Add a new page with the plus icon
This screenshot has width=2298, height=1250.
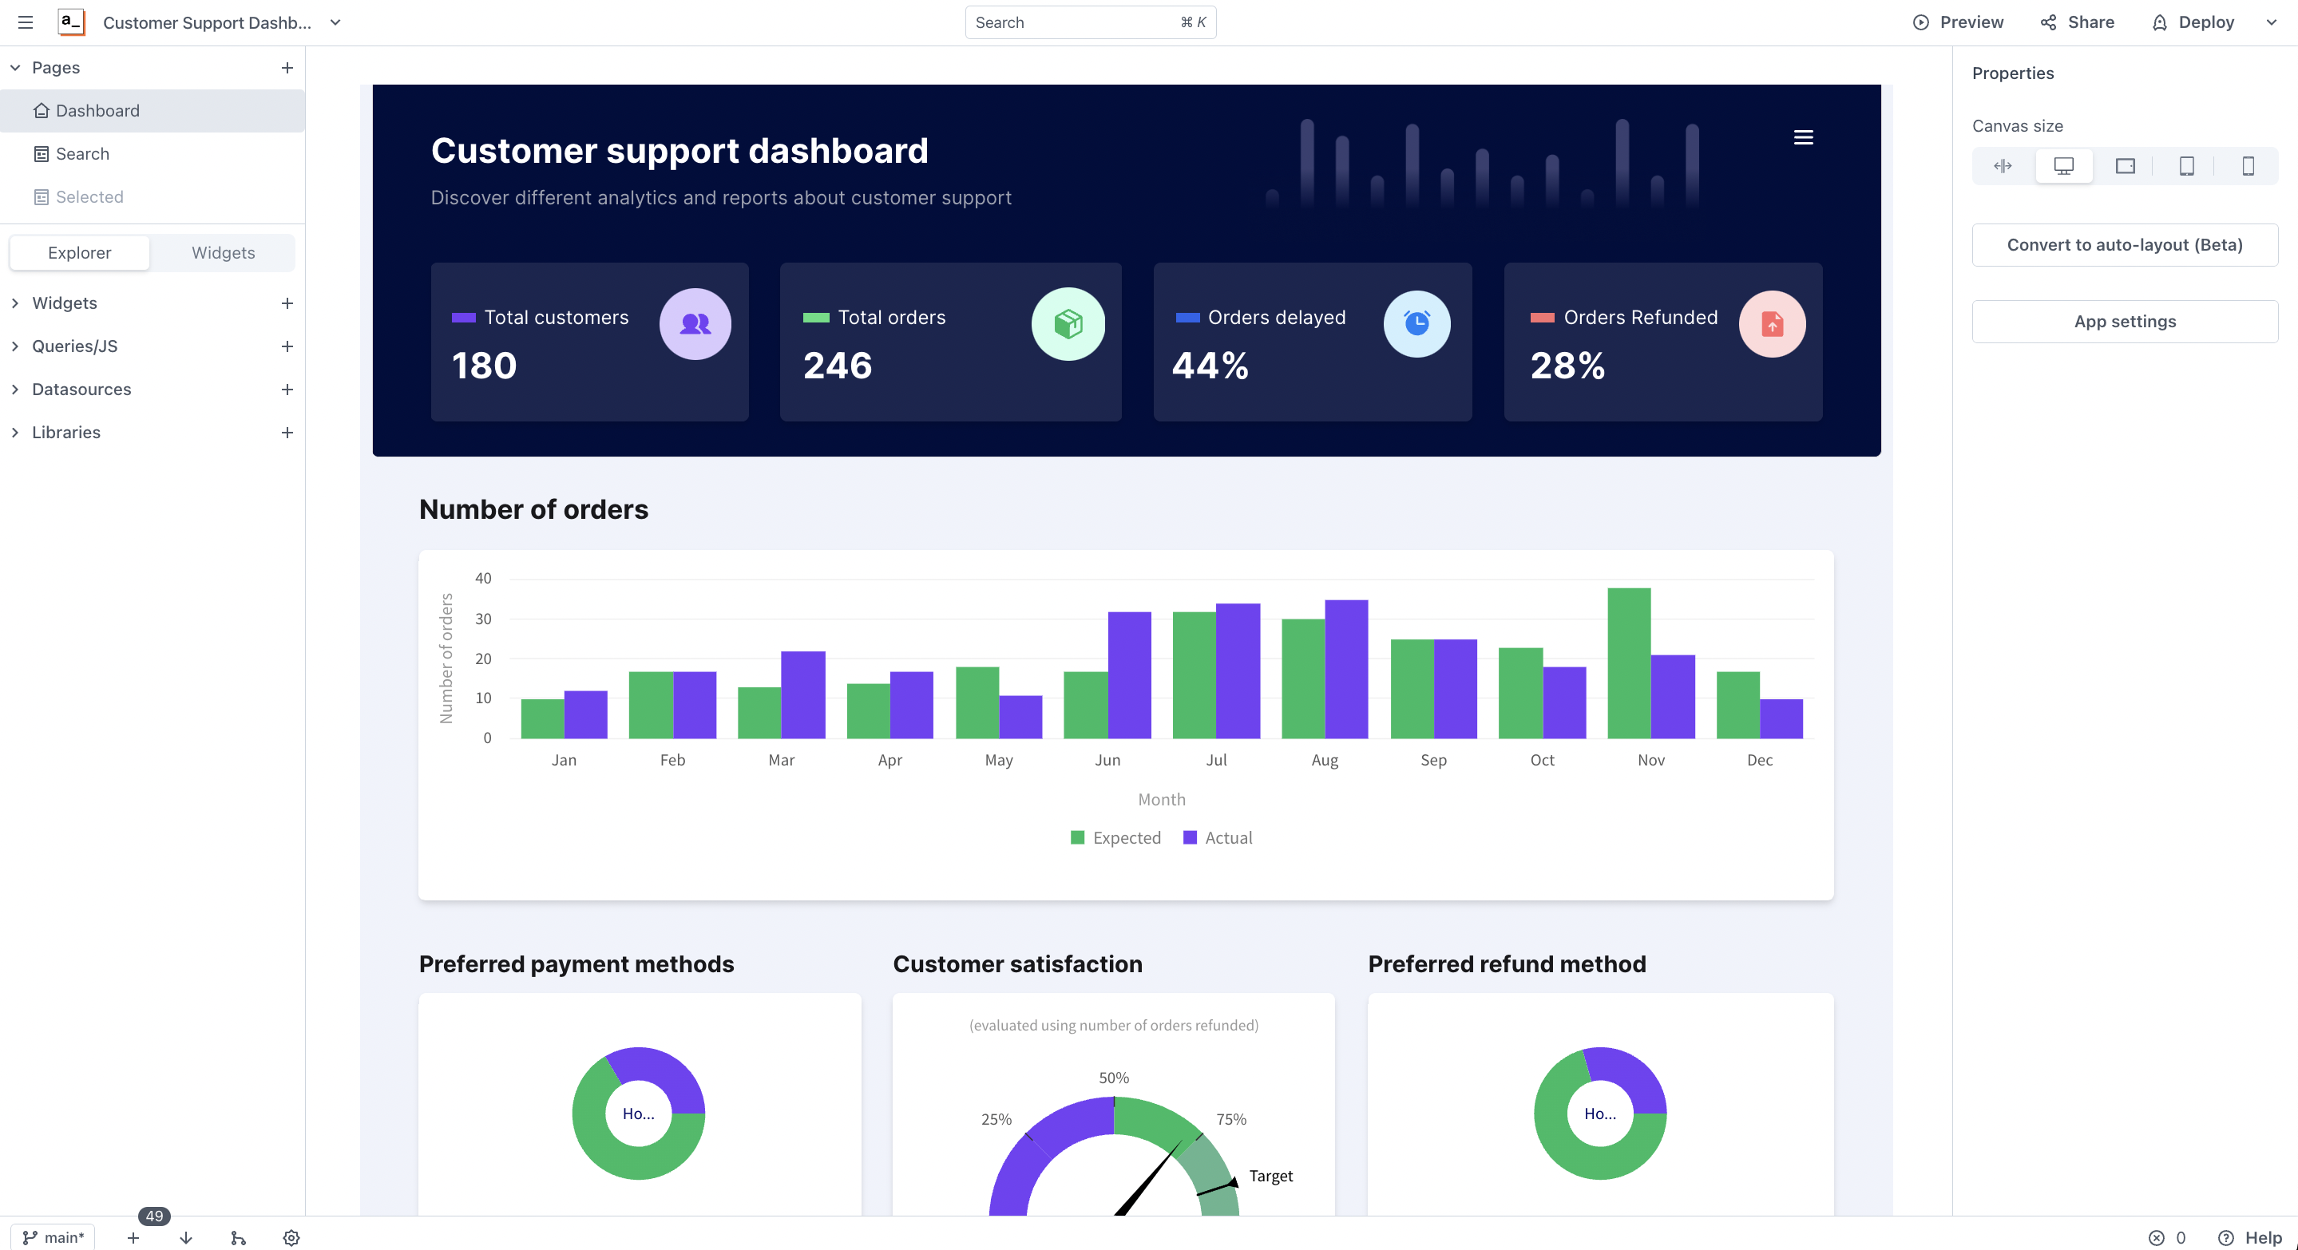pos(287,68)
